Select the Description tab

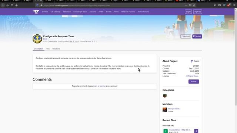point(39,49)
